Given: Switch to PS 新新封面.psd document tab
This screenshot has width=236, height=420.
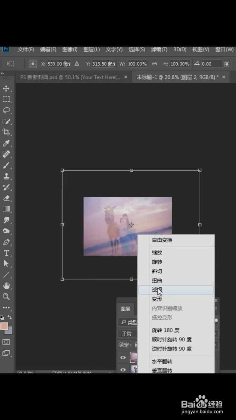Looking at the screenshot, I should (x=71, y=77).
